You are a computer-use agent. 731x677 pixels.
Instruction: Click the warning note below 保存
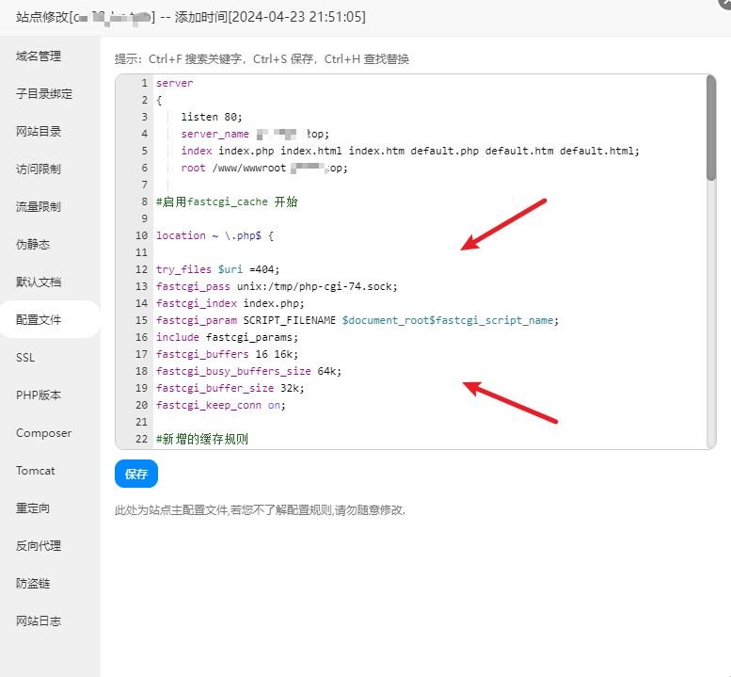261,510
